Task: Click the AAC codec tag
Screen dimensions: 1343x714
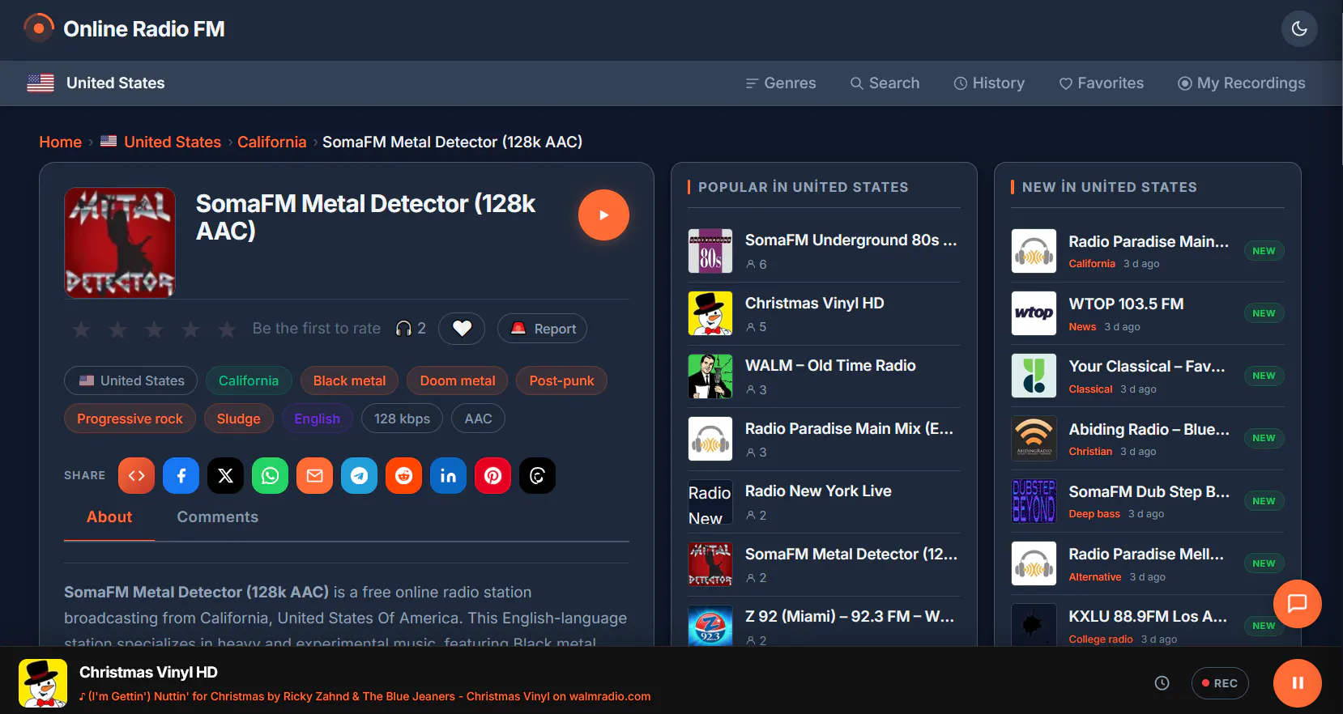Action: coord(478,419)
